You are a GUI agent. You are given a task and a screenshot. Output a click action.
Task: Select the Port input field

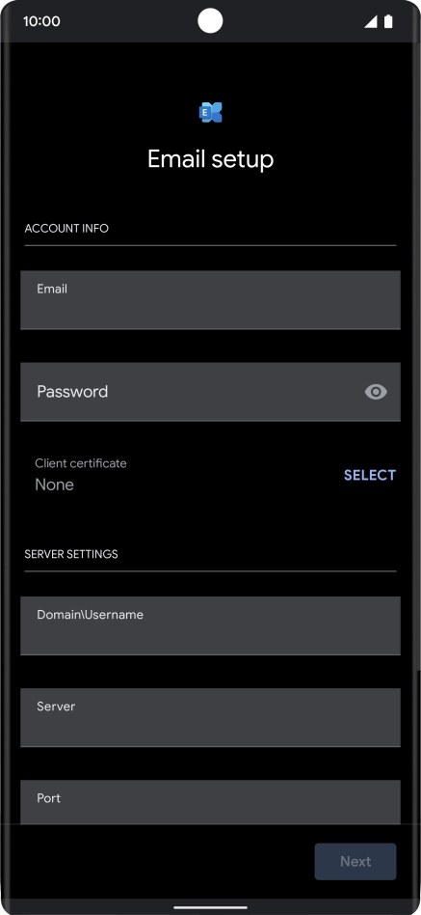pos(210,802)
